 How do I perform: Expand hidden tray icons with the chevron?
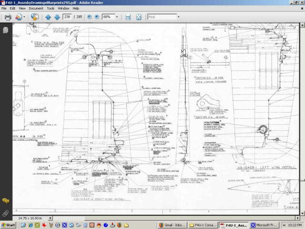point(284,225)
